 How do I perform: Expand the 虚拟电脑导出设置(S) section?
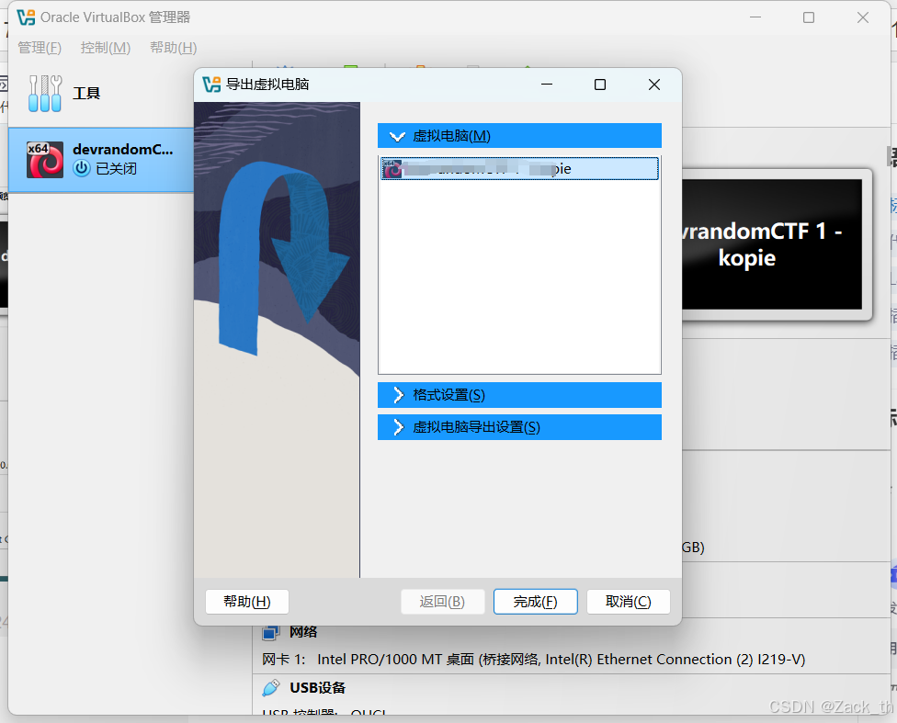point(519,427)
